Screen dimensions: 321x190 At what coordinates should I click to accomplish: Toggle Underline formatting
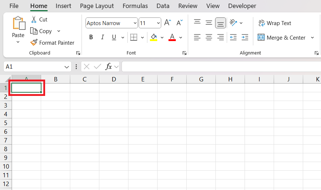(114, 37)
